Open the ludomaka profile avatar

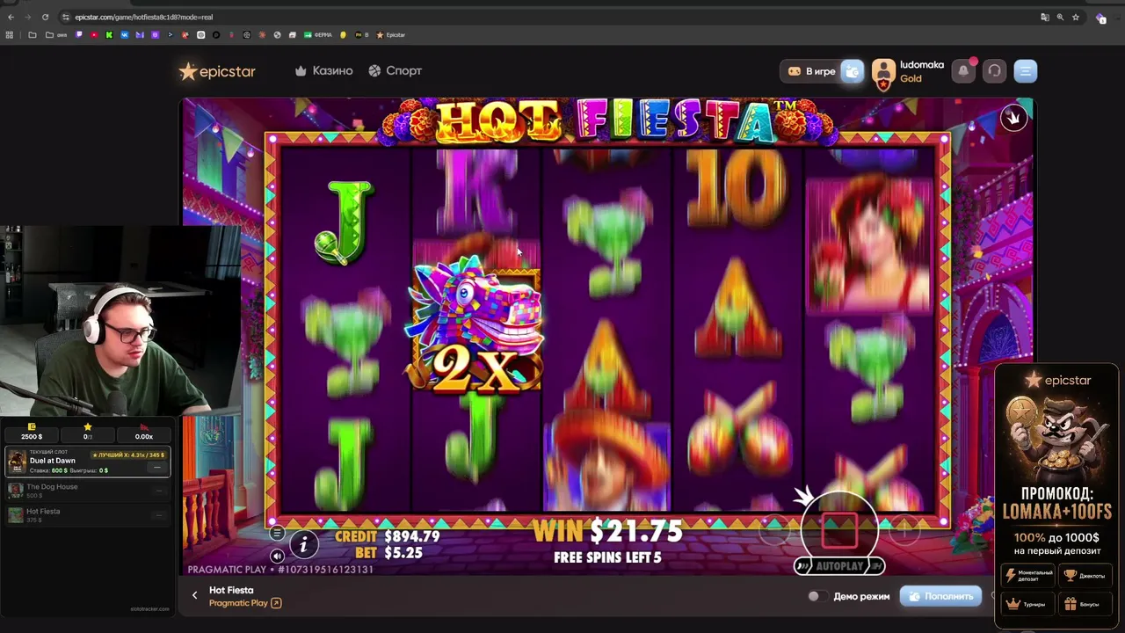[883, 73]
